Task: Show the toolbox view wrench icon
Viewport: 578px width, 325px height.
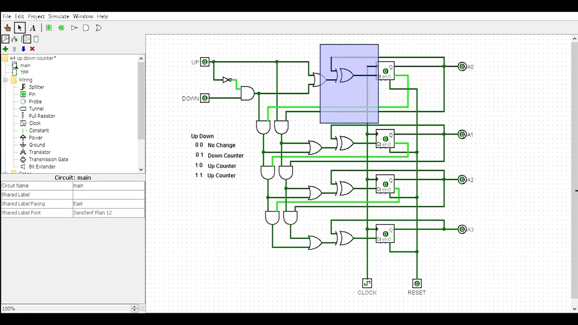Action: 5,39
